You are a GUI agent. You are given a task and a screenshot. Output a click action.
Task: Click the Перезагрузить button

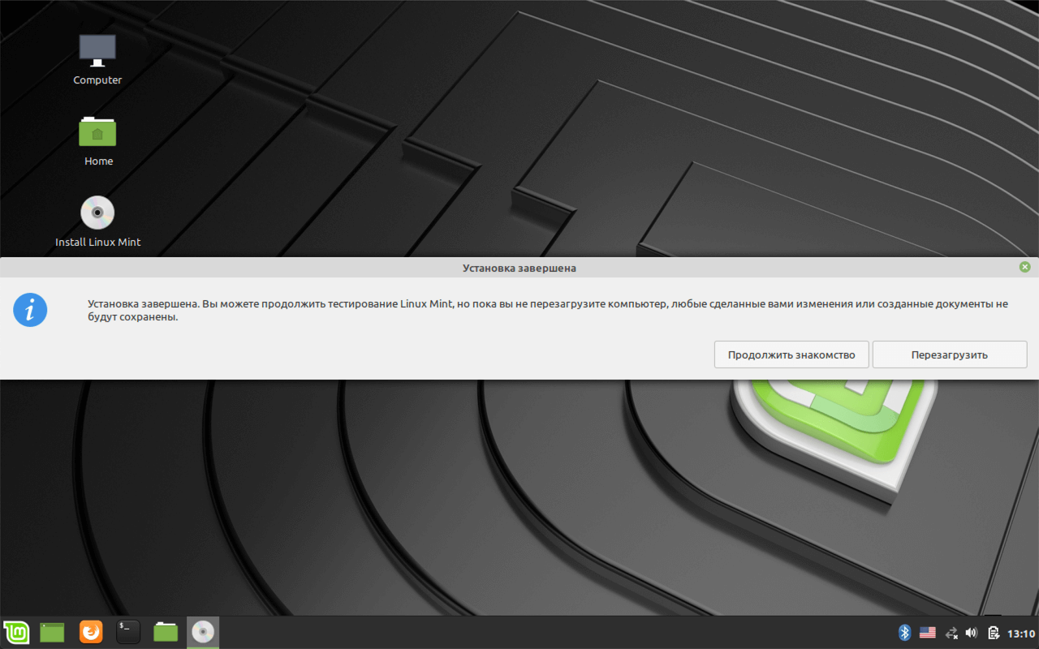pos(950,355)
